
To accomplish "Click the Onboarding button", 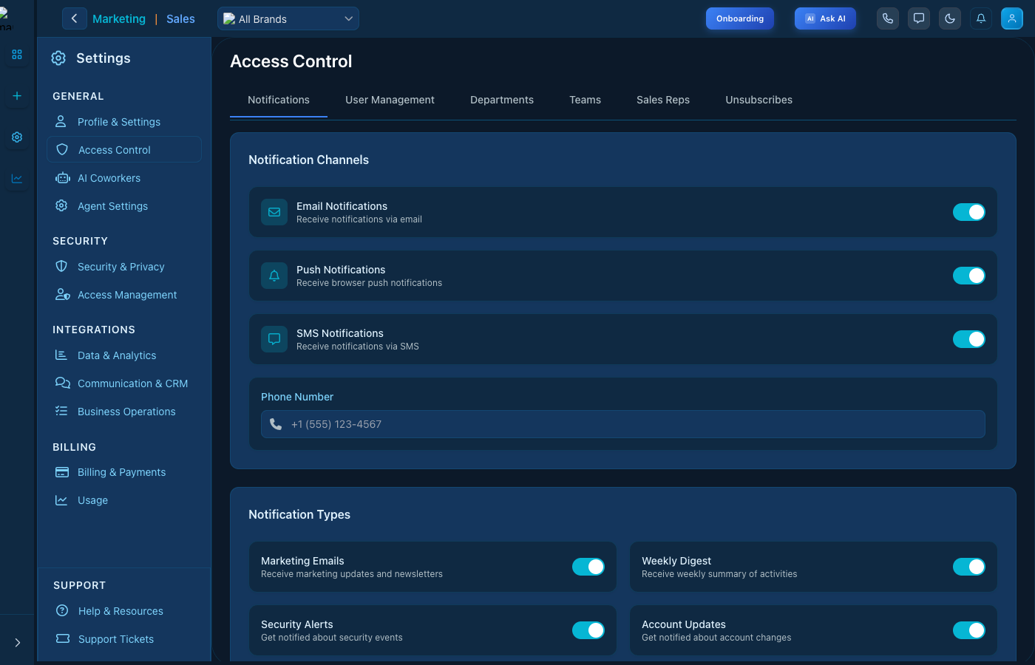I will [x=740, y=18].
